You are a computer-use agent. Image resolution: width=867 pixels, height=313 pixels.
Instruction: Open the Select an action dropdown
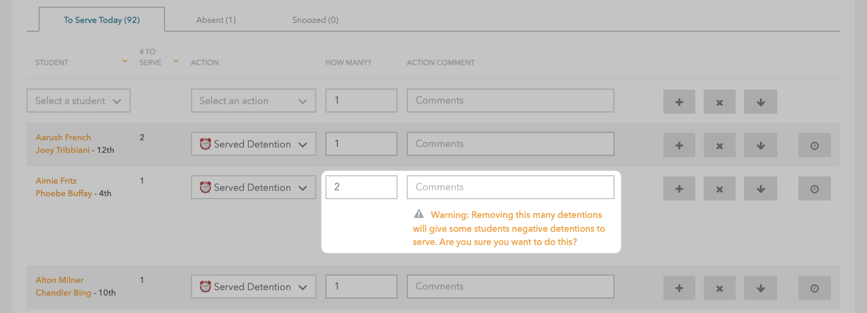click(253, 101)
